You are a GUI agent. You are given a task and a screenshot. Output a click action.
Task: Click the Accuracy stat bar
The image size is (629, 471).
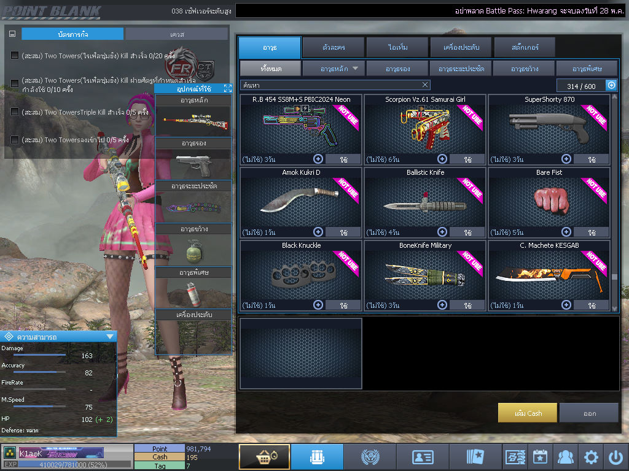tap(39, 372)
